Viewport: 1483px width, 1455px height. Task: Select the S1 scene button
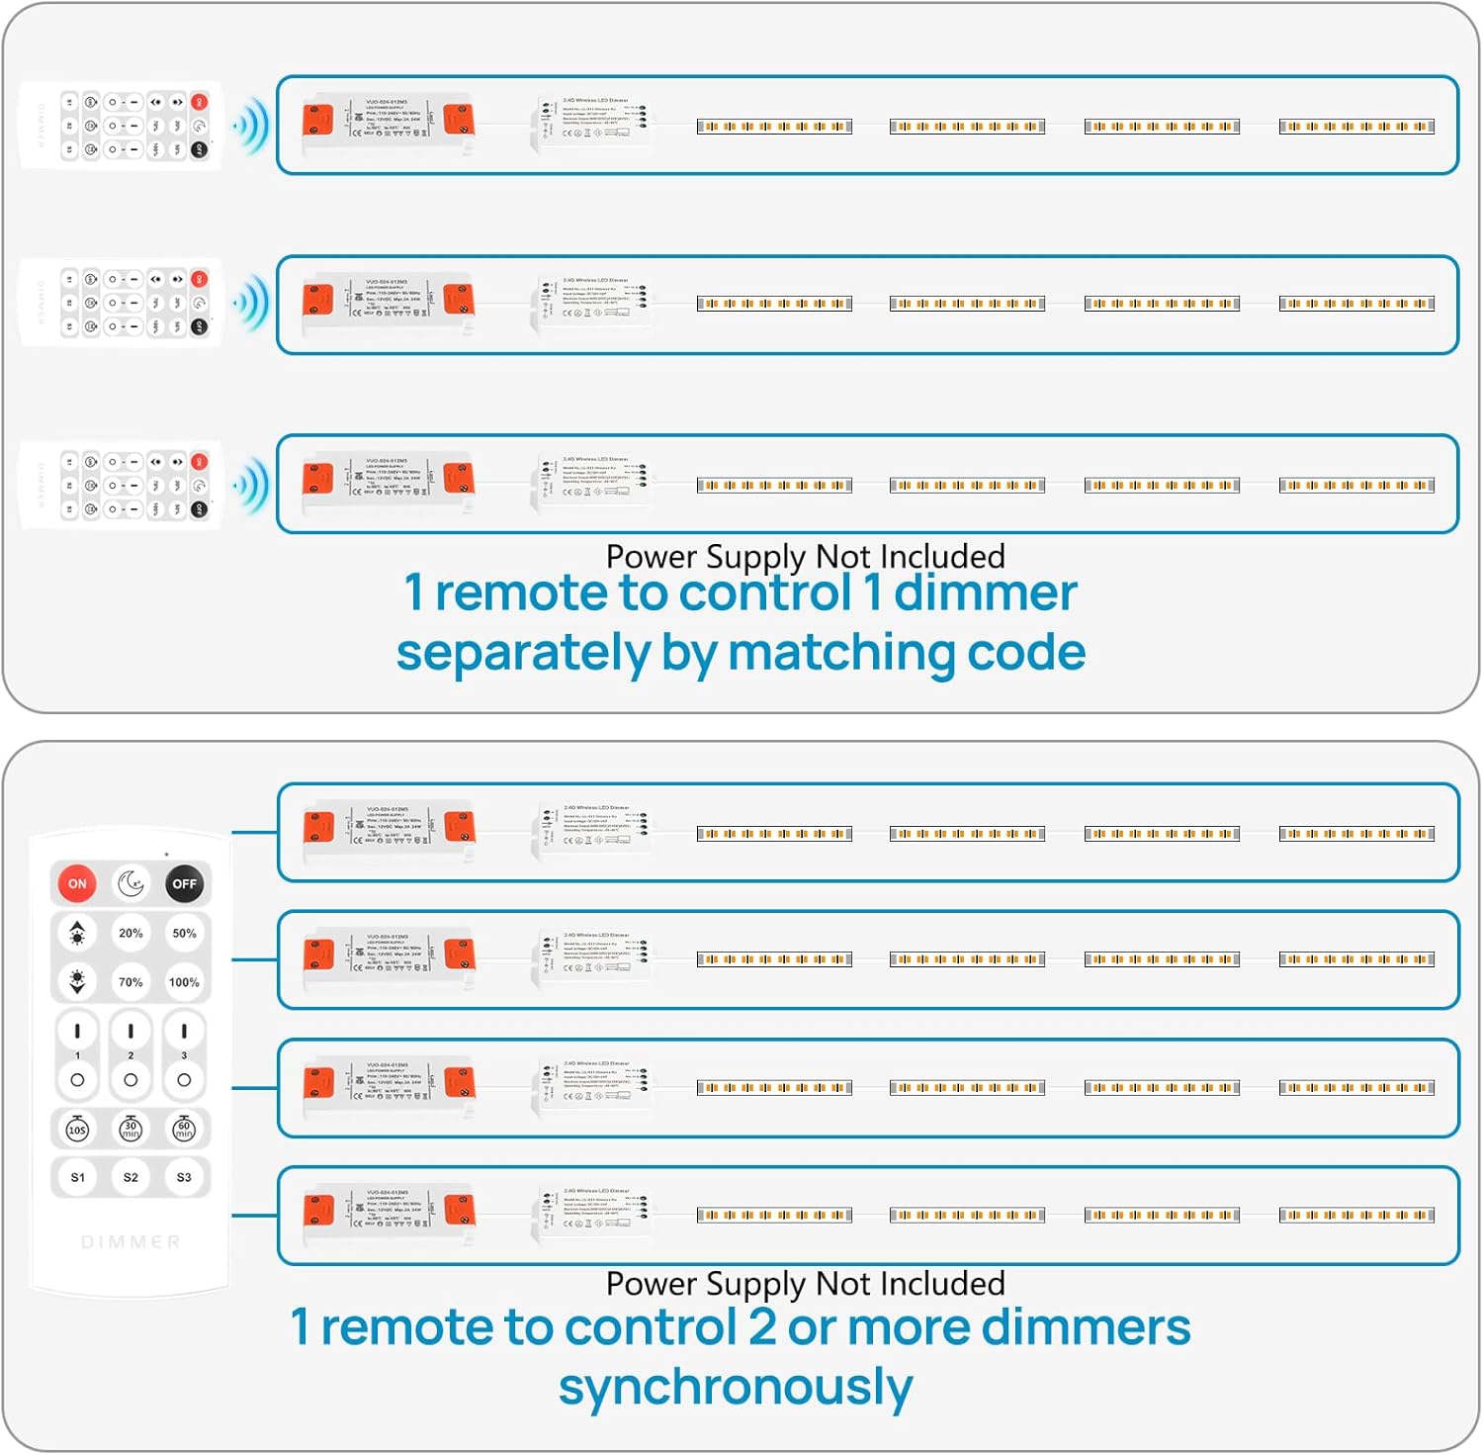tap(77, 1177)
